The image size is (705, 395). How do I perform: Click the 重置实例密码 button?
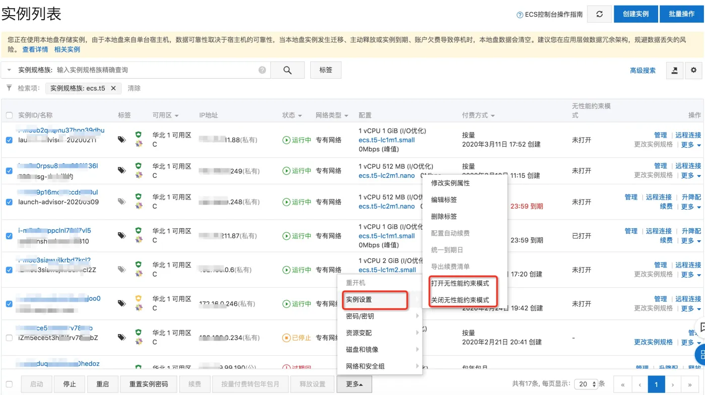[x=149, y=384]
